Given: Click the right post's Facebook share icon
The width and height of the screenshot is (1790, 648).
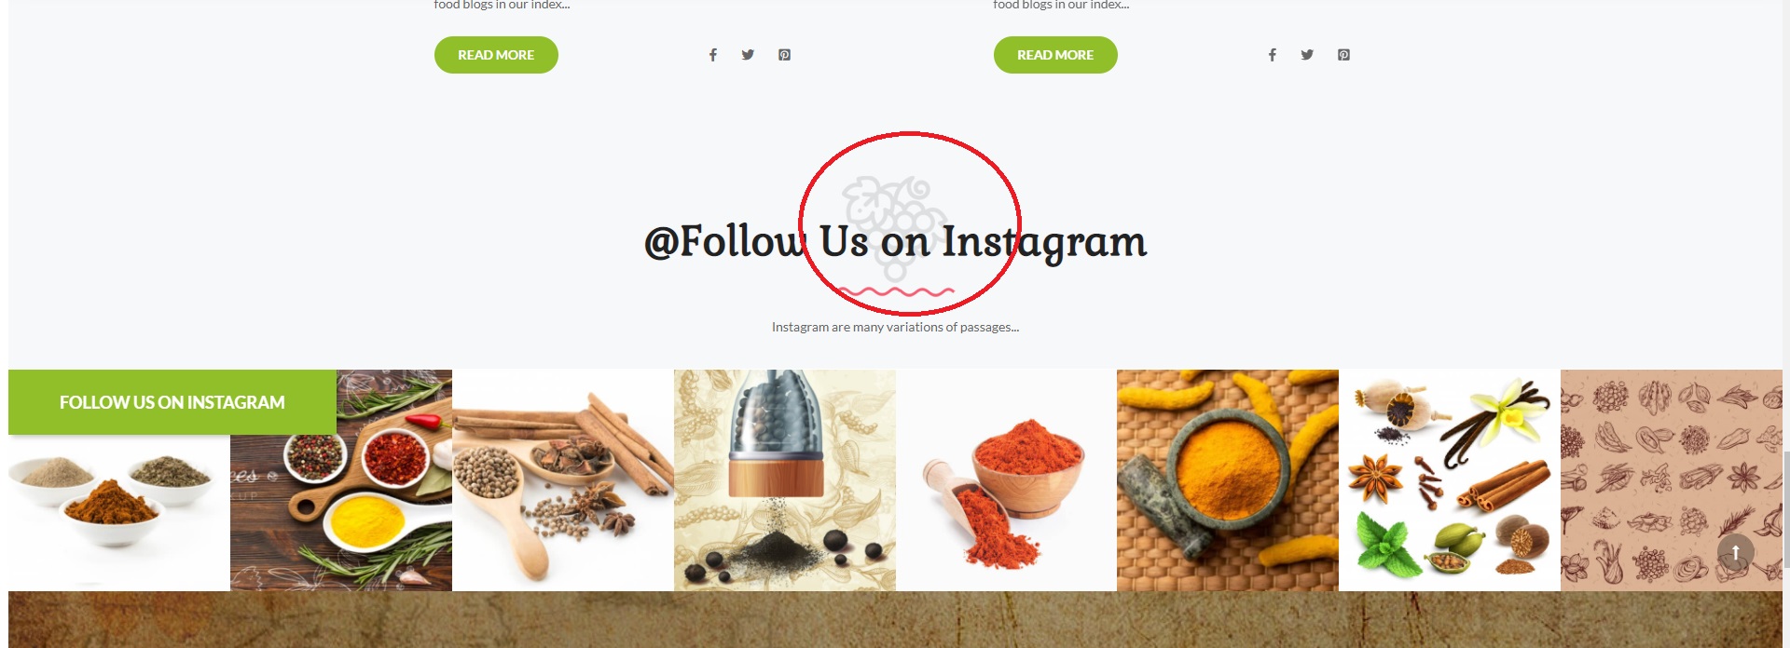Looking at the screenshot, I should coord(1273,55).
